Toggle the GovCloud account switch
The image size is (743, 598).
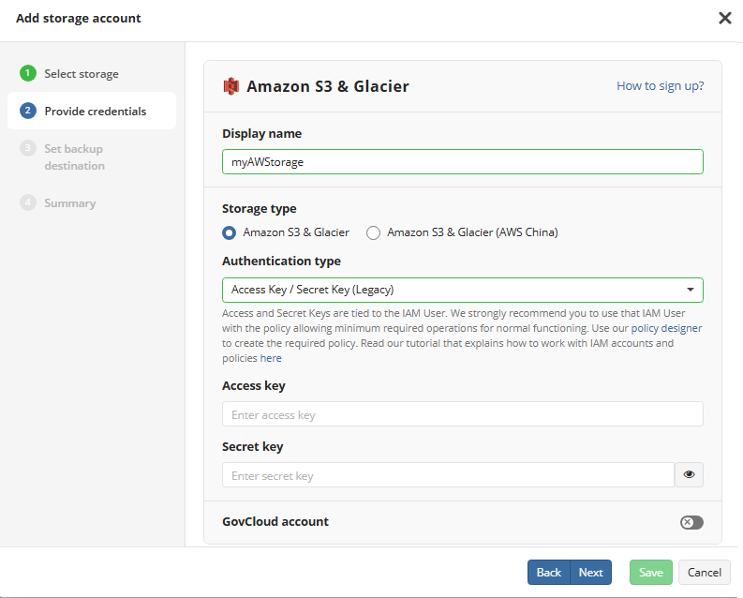click(x=691, y=522)
